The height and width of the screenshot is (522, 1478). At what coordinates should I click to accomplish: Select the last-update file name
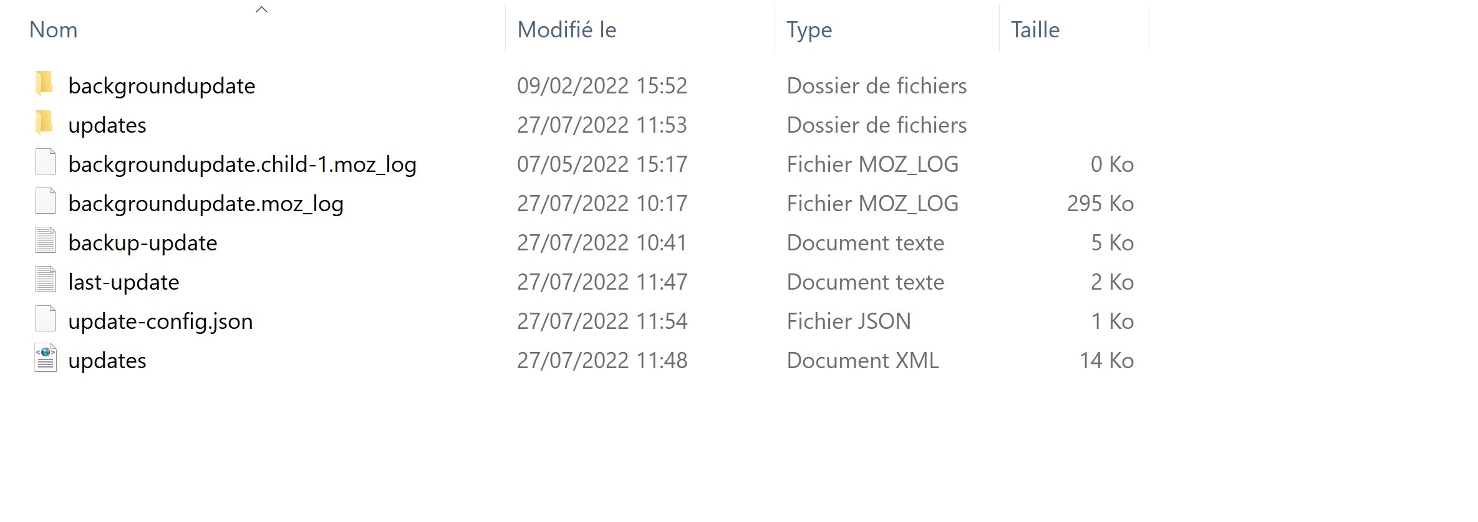[123, 282]
